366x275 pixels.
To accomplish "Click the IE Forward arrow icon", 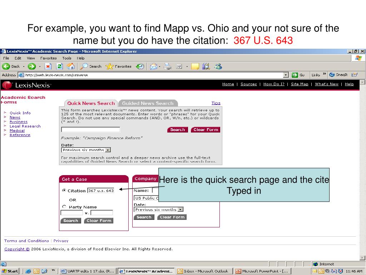I will pos(32,66).
